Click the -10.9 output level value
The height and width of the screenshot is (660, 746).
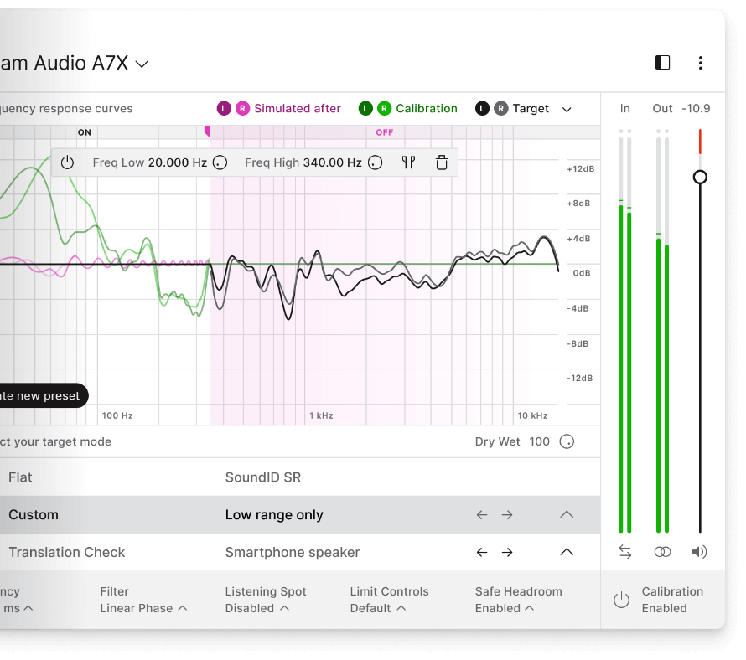(696, 108)
